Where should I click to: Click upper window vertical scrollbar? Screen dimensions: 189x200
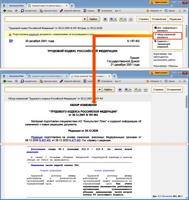(x=186, y=32)
